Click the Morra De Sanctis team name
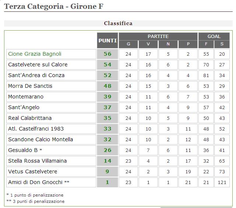 [x=30, y=86]
